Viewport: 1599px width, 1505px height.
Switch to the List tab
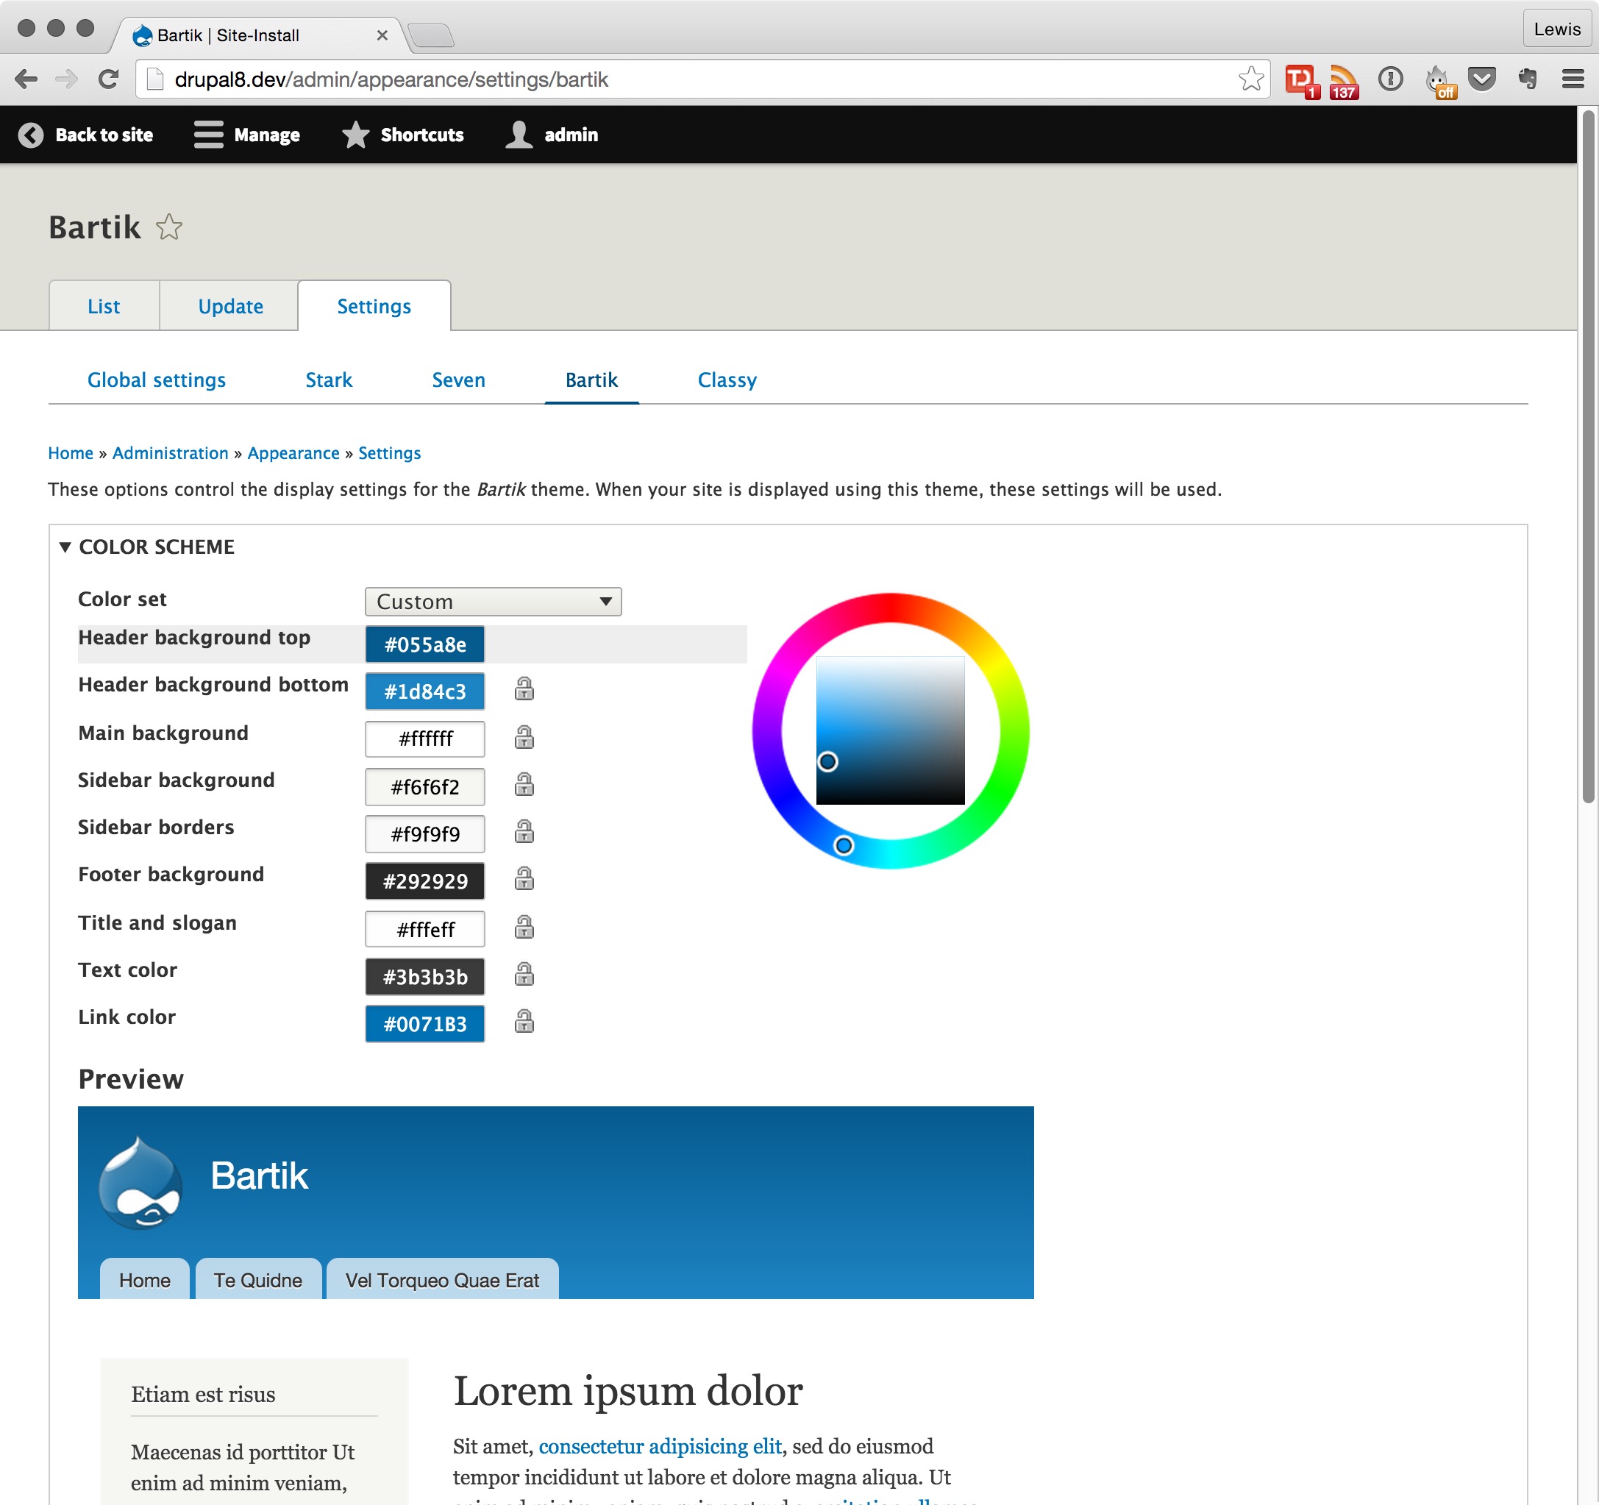[104, 307]
